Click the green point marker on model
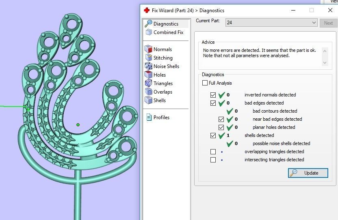Image resolution: width=338 pixels, height=220 pixels. coord(78,125)
